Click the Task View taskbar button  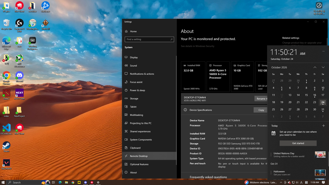point(53,182)
